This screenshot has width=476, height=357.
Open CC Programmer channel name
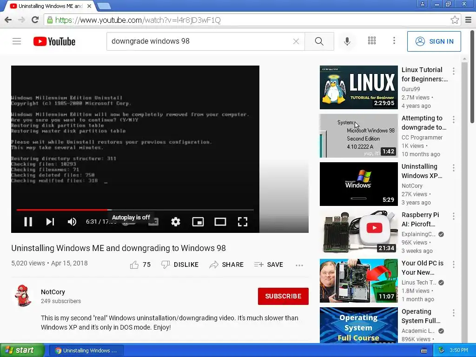(x=422, y=138)
